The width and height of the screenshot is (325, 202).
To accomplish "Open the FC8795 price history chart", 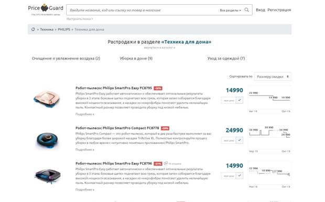I will 269,100.
